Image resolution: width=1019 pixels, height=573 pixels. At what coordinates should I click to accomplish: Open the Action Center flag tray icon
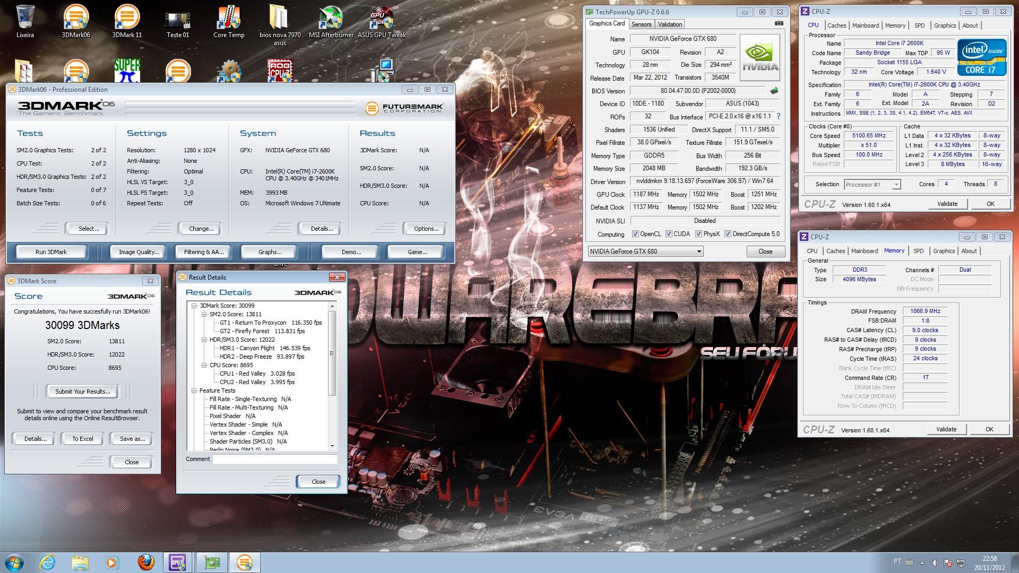(x=948, y=563)
